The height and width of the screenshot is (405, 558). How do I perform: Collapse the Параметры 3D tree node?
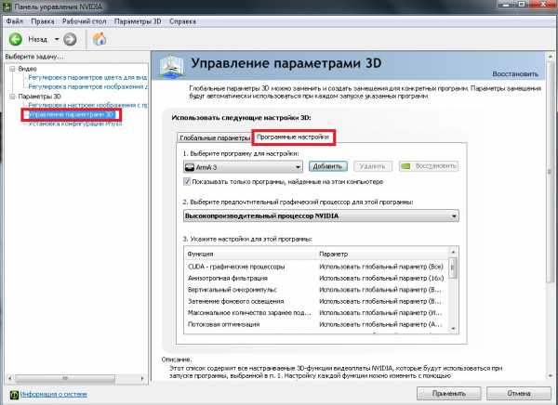click(12, 97)
